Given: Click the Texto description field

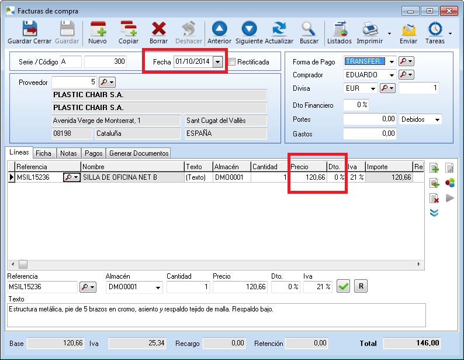Looking at the screenshot, I should (x=216, y=315).
